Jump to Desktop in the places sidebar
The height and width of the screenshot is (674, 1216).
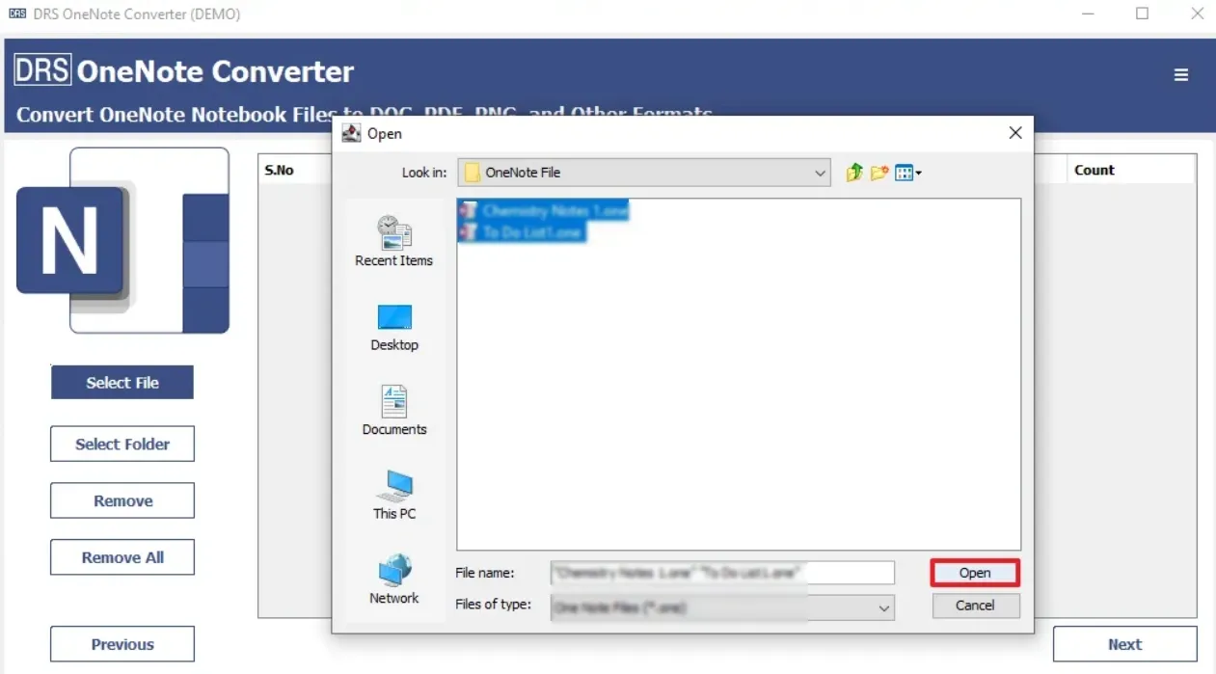click(x=393, y=327)
